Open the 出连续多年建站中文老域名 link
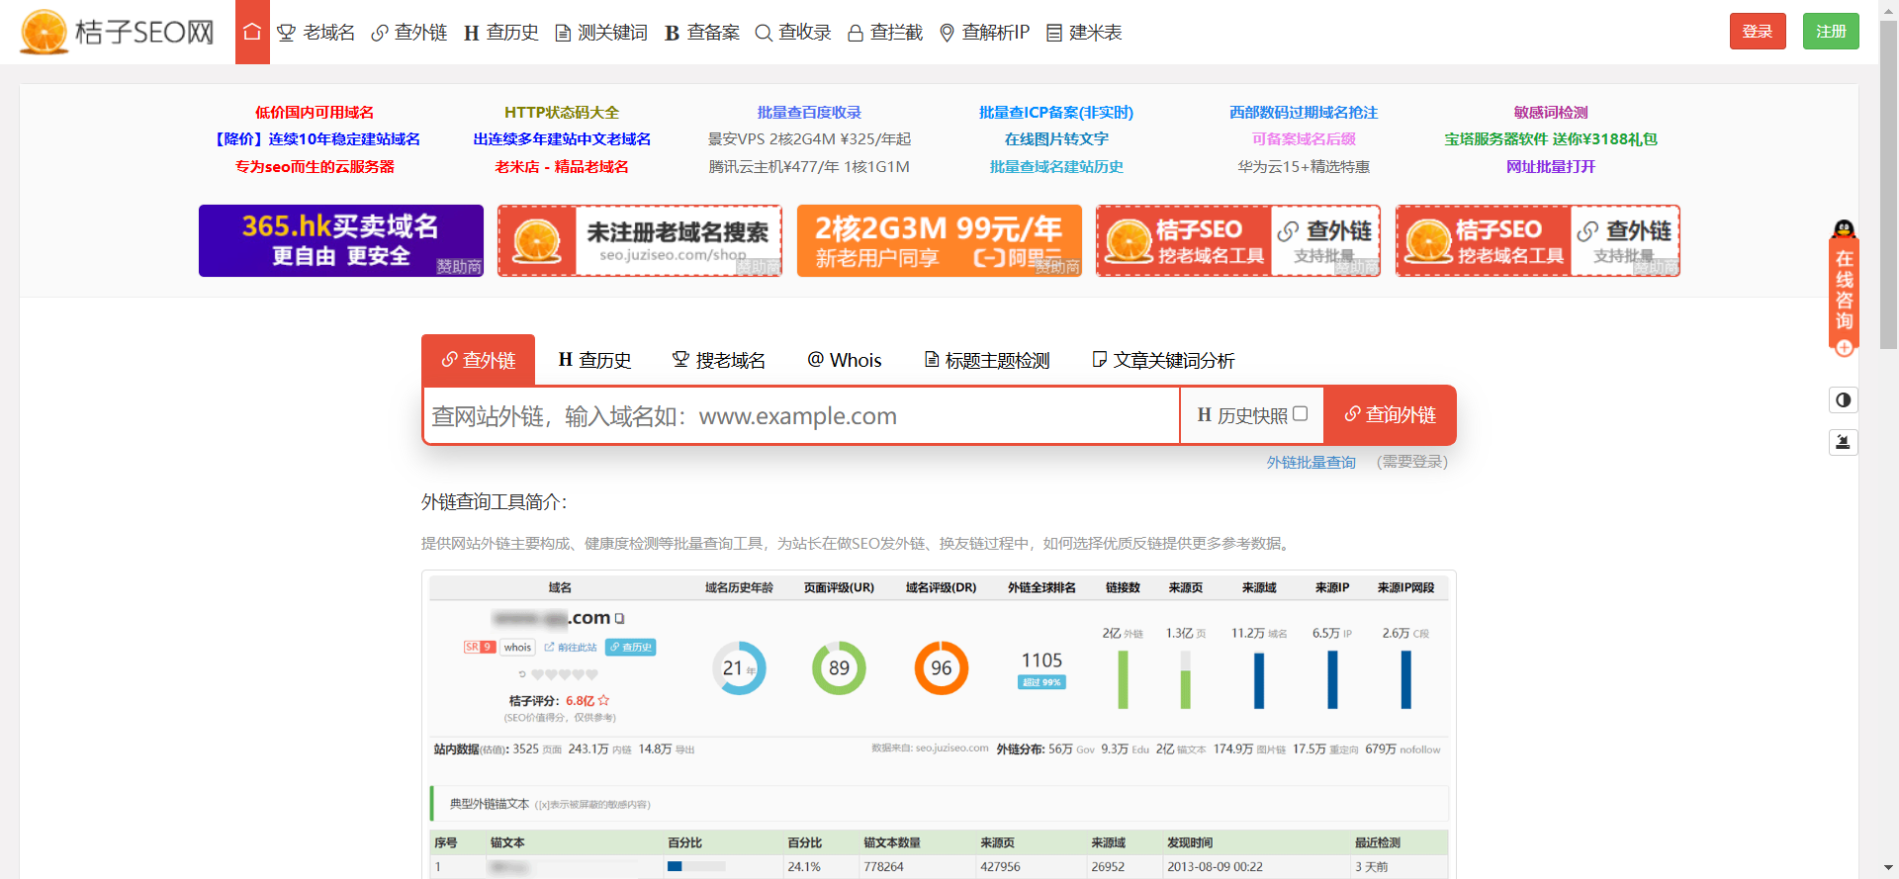 (562, 139)
